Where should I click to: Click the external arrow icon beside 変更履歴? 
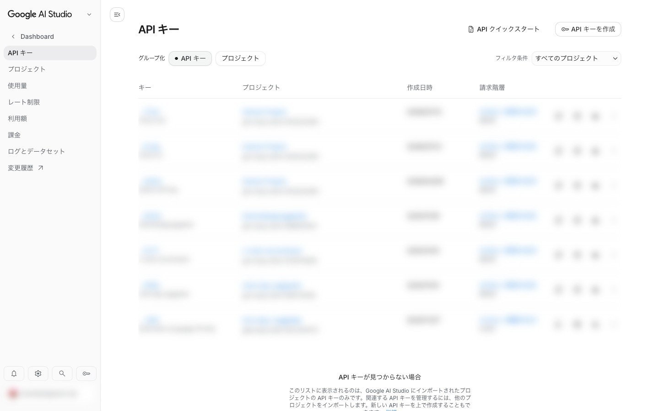(41, 168)
